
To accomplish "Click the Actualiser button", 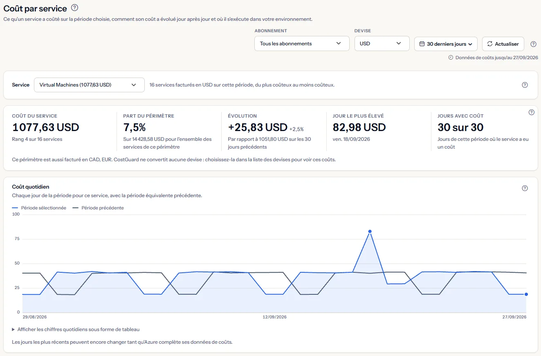I will click(x=503, y=44).
